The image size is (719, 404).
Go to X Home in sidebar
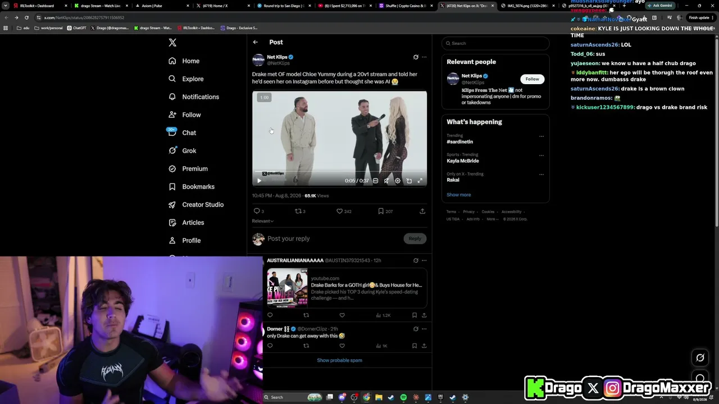(x=184, y=61)
